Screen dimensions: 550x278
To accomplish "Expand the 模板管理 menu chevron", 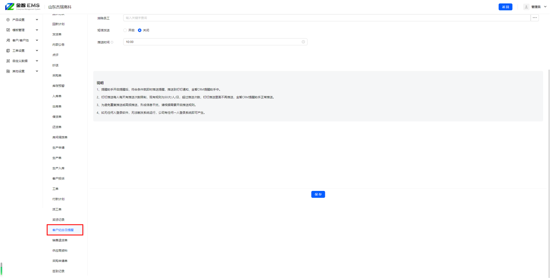I will click(37, 30).
